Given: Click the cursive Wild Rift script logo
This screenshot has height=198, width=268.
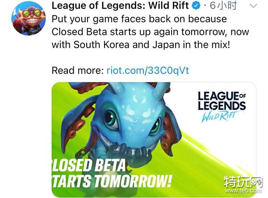Looking at the screenshot, I should pyautogui.click(x=220, y=116).
